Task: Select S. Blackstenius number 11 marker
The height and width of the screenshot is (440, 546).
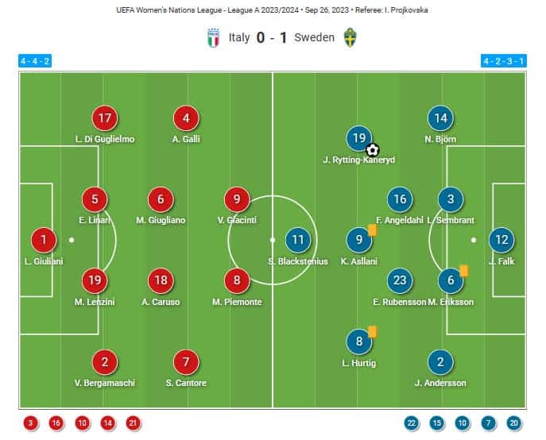Action: point(297,239)
